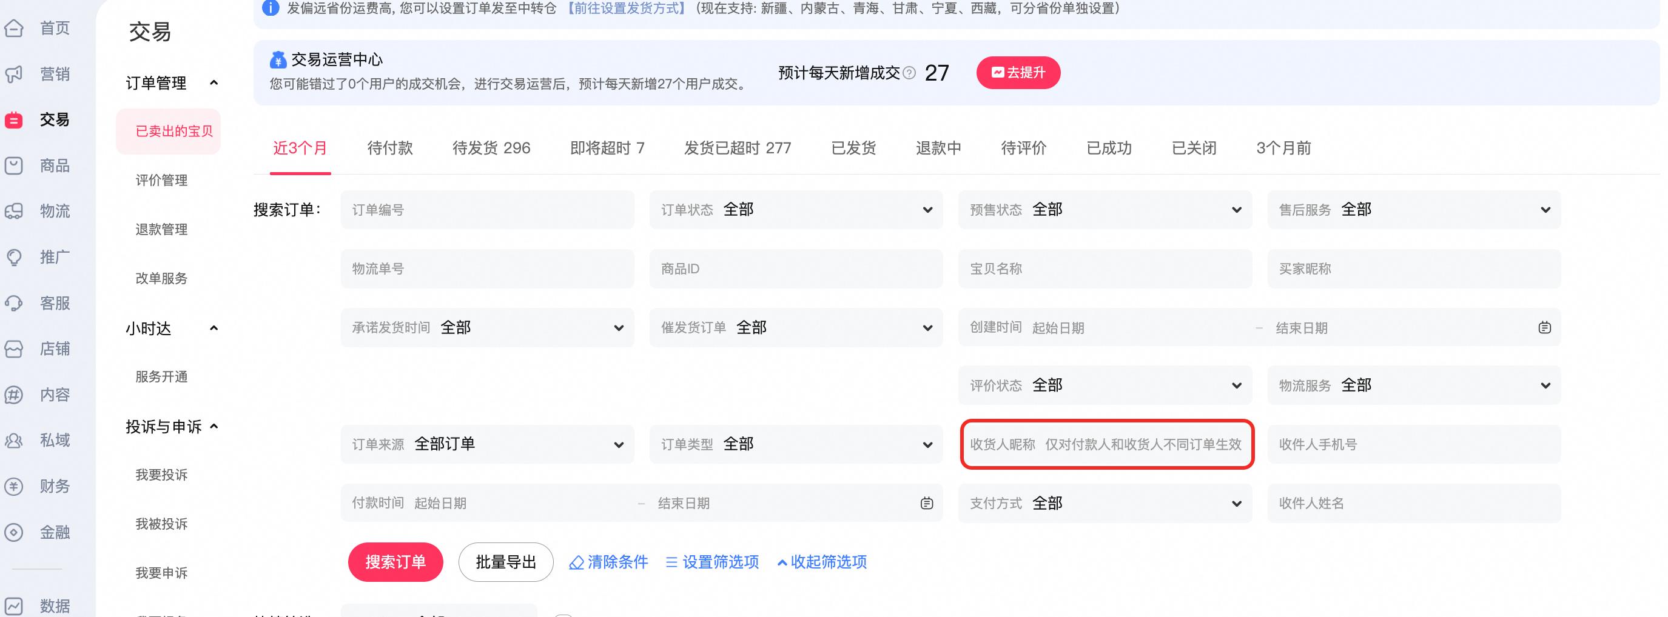The width and height of the screenshot is (1668, 617).
Task: Open the 催发货订单 dropdown
Action: pyautogui.click(x=796, y=328)
